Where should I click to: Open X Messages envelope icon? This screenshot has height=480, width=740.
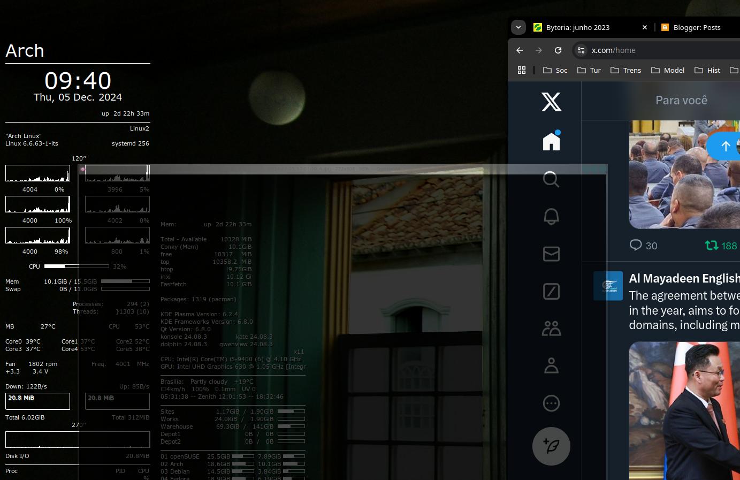click(551, 254)
